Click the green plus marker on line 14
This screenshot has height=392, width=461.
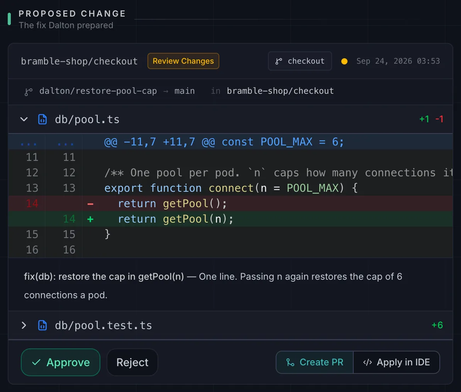pos(90,219)
